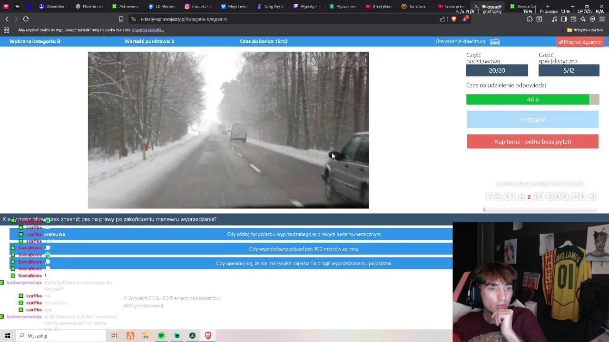This screenshot has width=609, height=342.
Task: Open the Brave Wallet icon
Action: pyautogui.click(x=573, y=19)
